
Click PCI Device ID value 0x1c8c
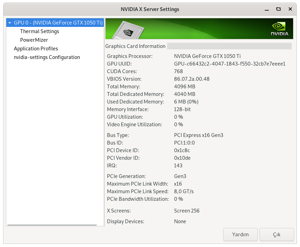click(182, 150)
